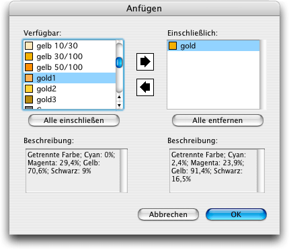The width and height of the screenshot is (289, 250).
Task: Click the gelb 10/30 color swatch
Action: click(29, 46)
